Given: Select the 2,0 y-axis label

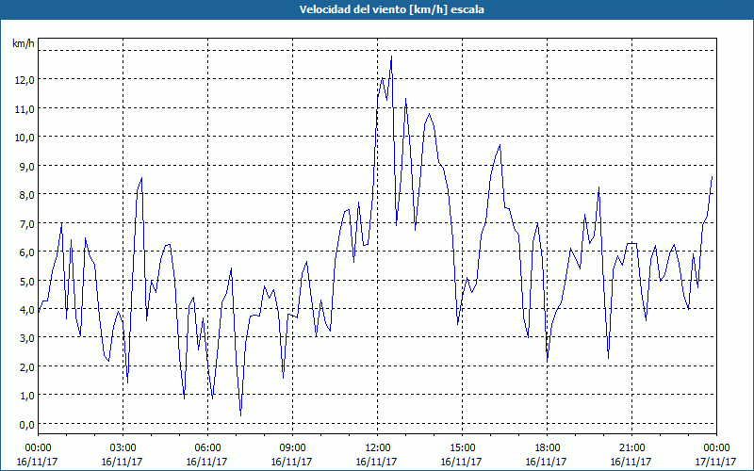Looking at the screenshot, I should pyautogui.click(x=26, y=367).
